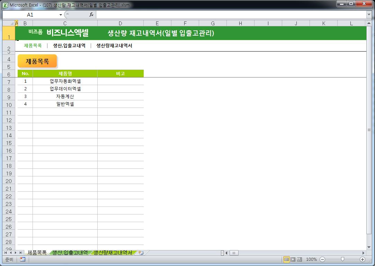
Task: Click the orange 제품목록 button
Action: [x=37, y=62]
